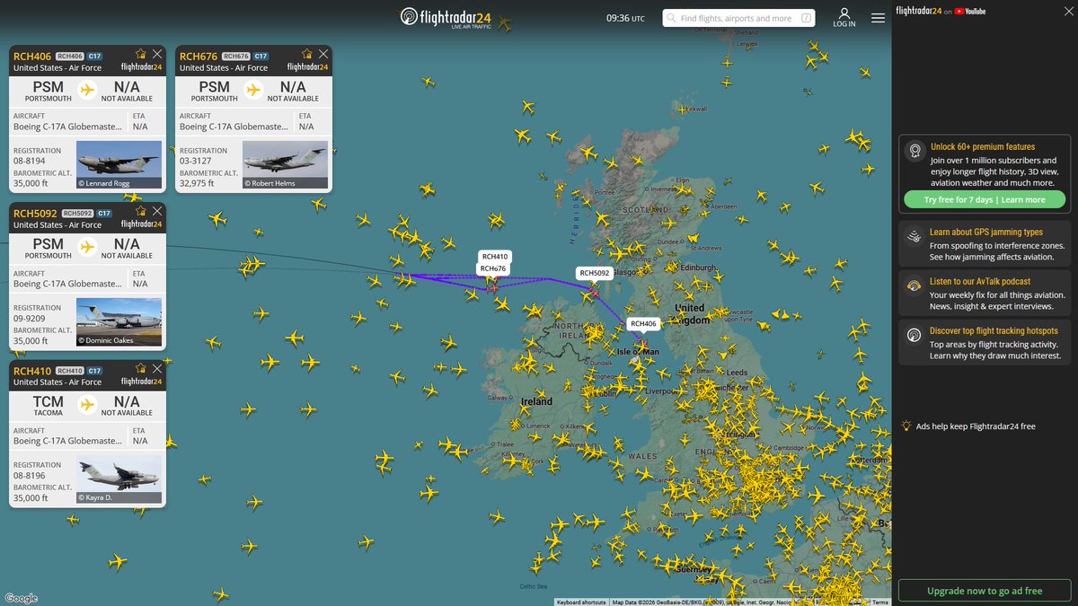
Task: Open the hamburger main menu
Action: [x=878, y=18]
